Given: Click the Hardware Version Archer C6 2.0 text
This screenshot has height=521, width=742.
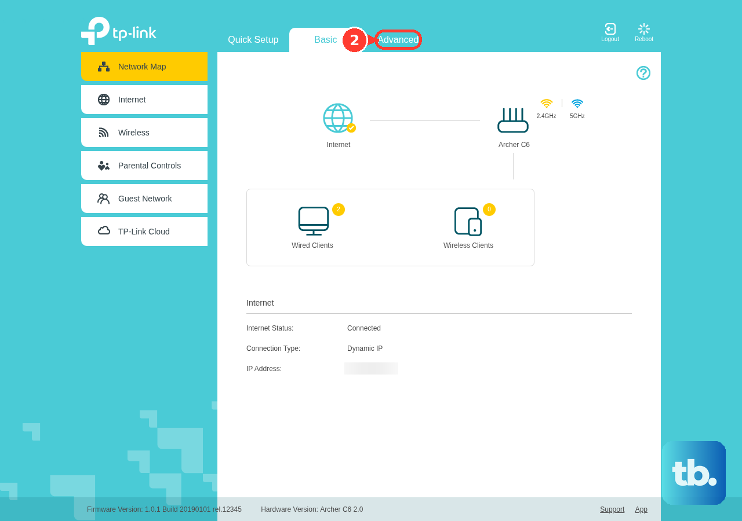Looking at the screenshot, I should [312, 509].
